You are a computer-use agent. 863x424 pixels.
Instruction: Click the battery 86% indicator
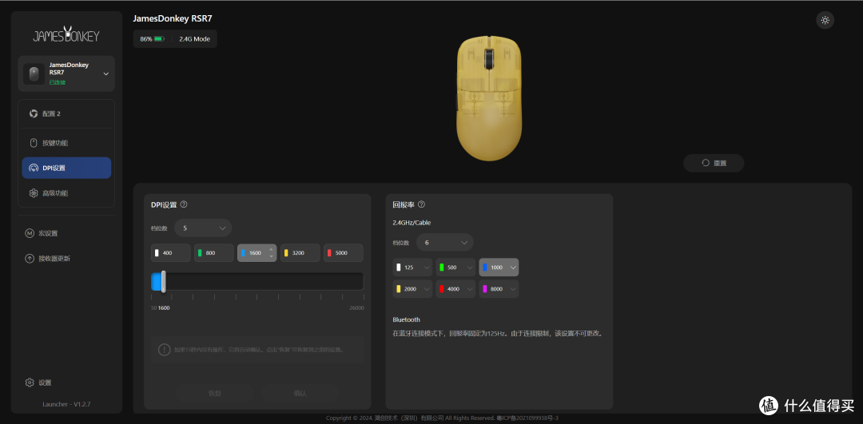[152, 39]
